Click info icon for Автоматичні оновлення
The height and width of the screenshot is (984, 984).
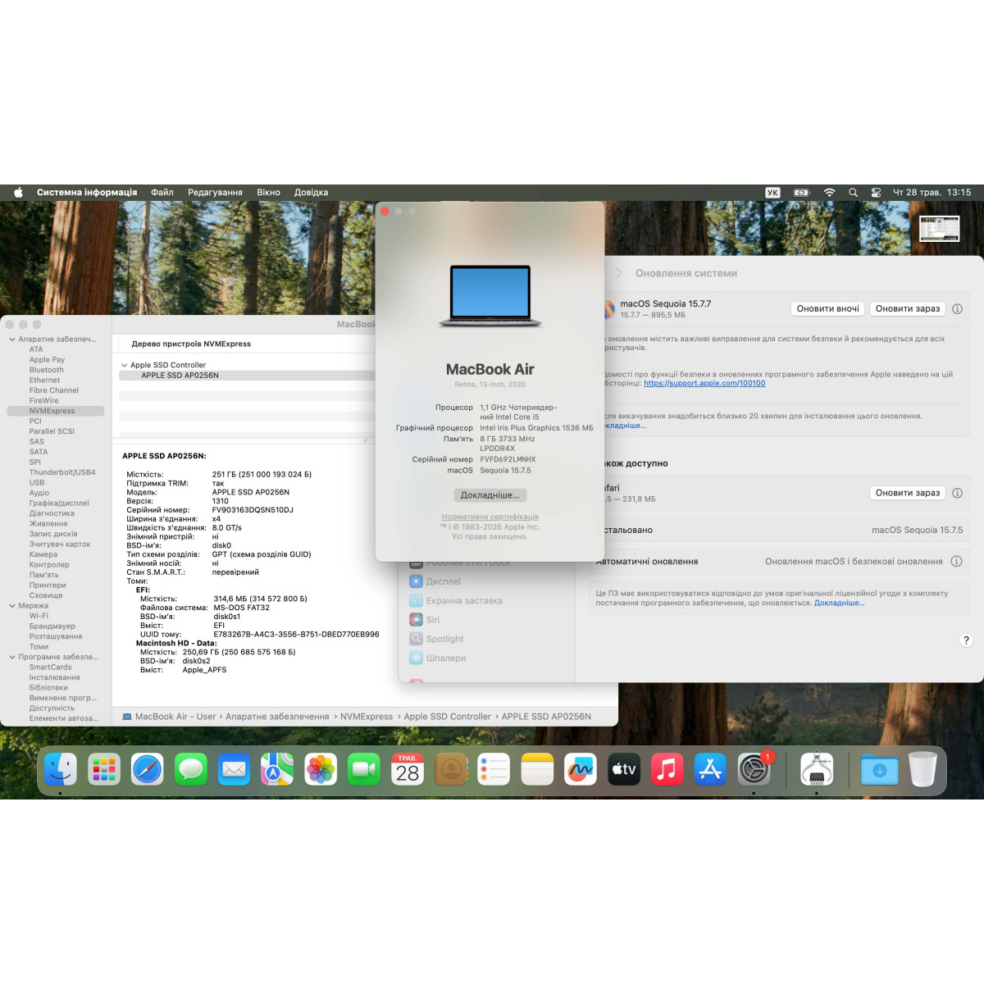[957, 562]
